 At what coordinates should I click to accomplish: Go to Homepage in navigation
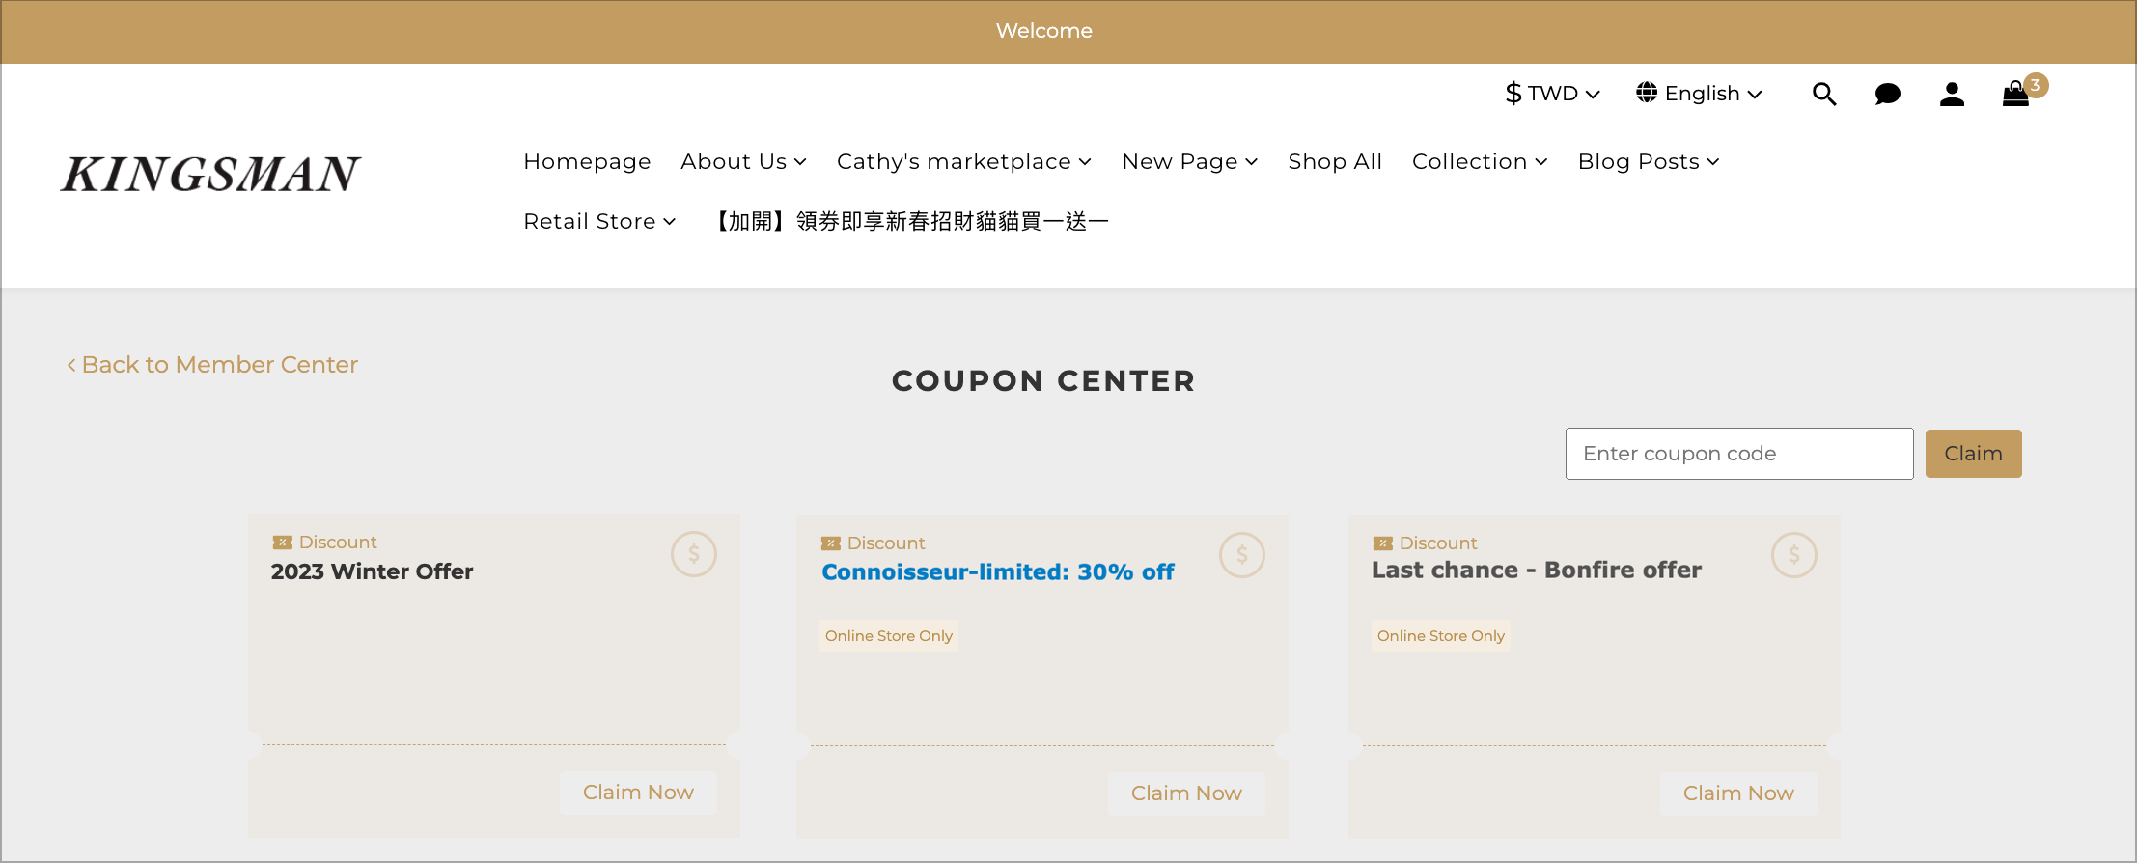pos(587,161)
